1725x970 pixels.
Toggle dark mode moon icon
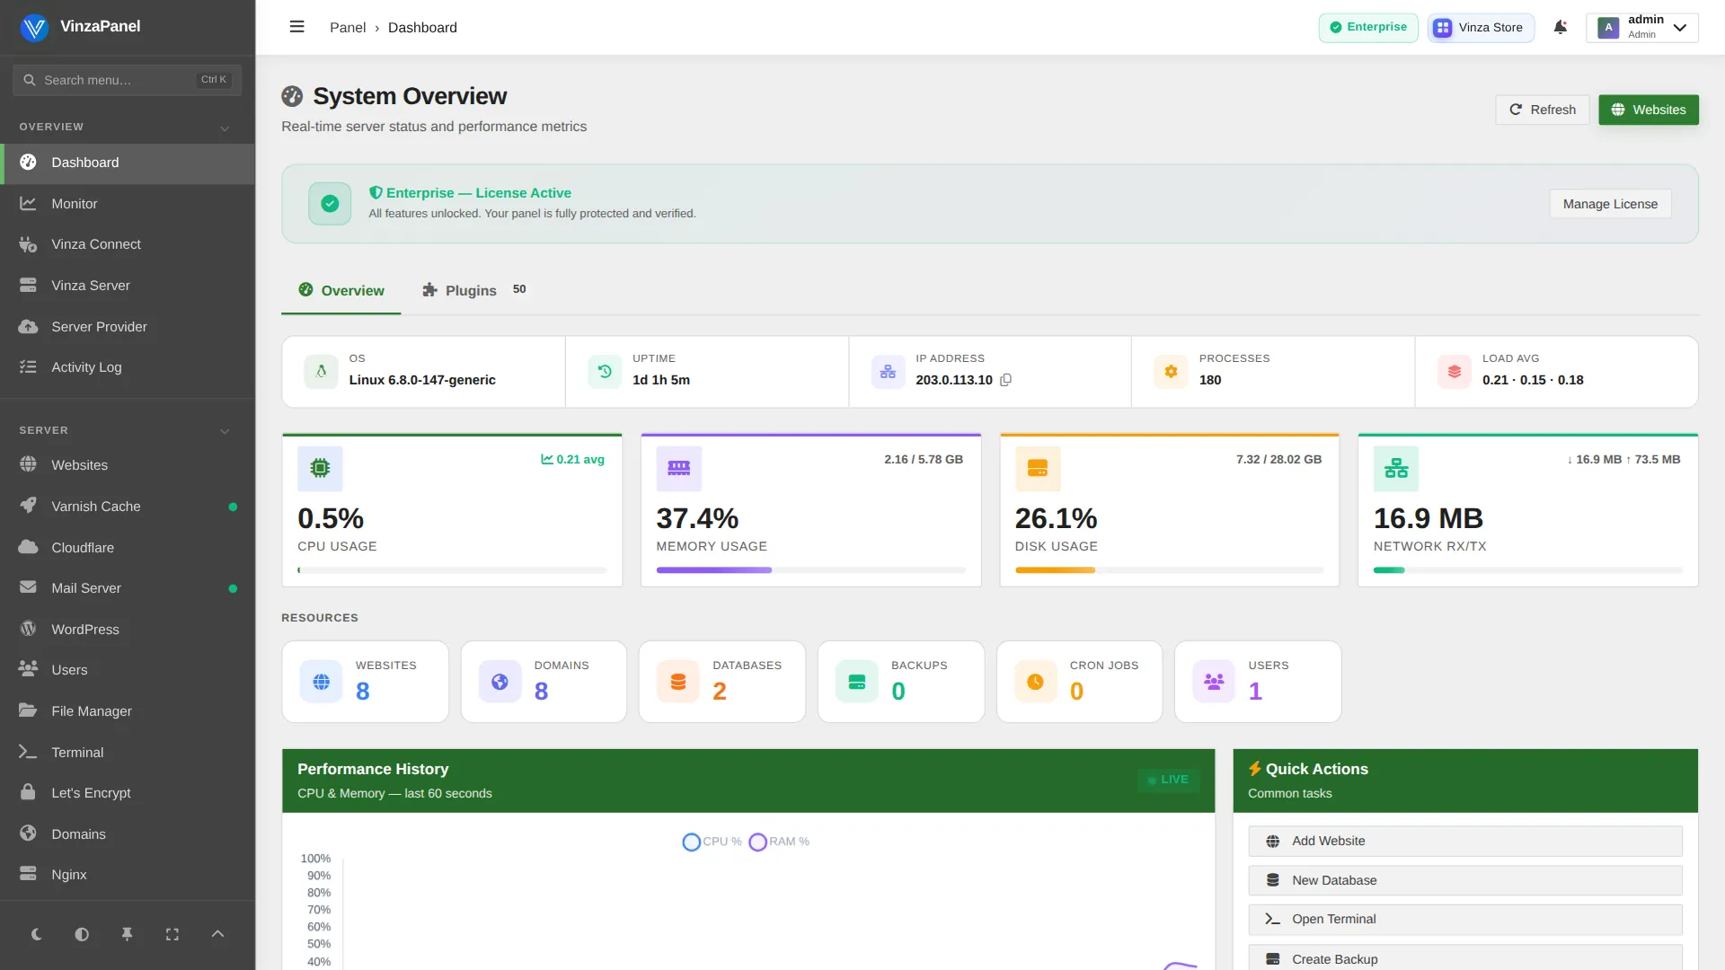click(x=36, y=934)
